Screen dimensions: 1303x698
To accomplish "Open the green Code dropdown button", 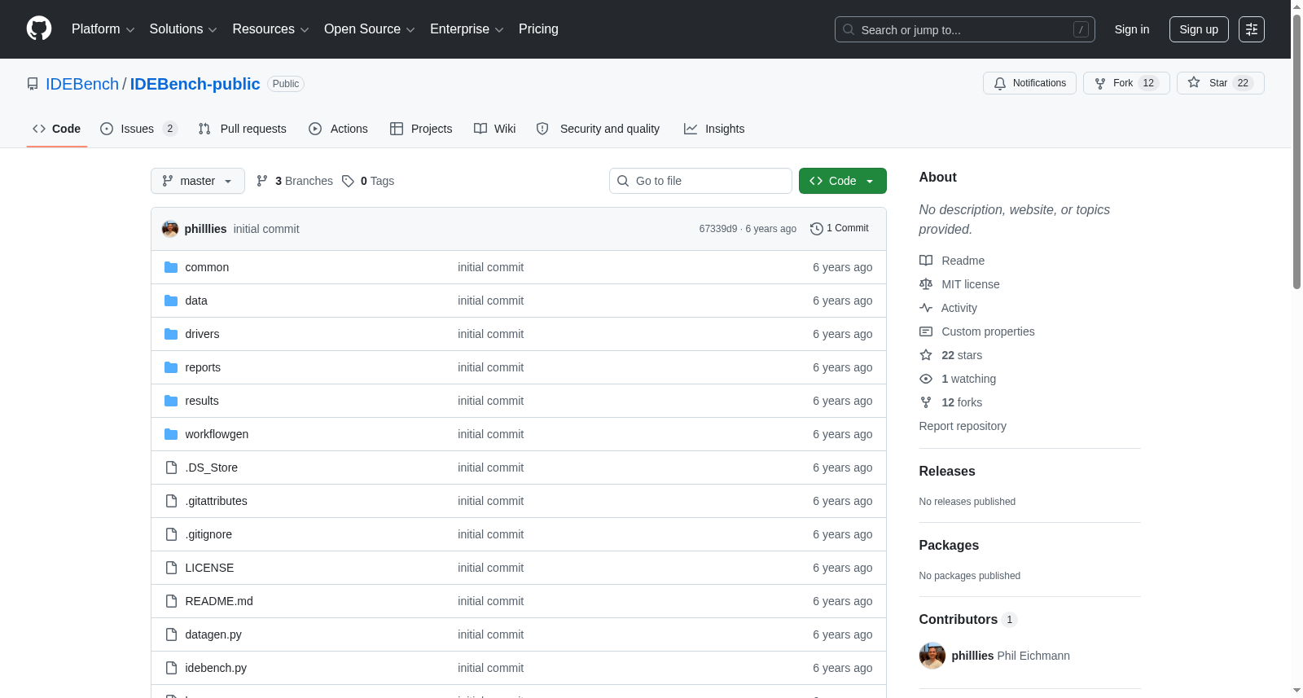I will (x=842, y=181).
